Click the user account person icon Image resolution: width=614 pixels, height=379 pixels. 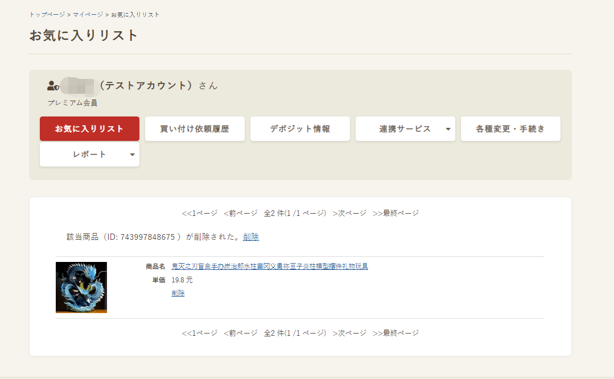tap(53, 85)
